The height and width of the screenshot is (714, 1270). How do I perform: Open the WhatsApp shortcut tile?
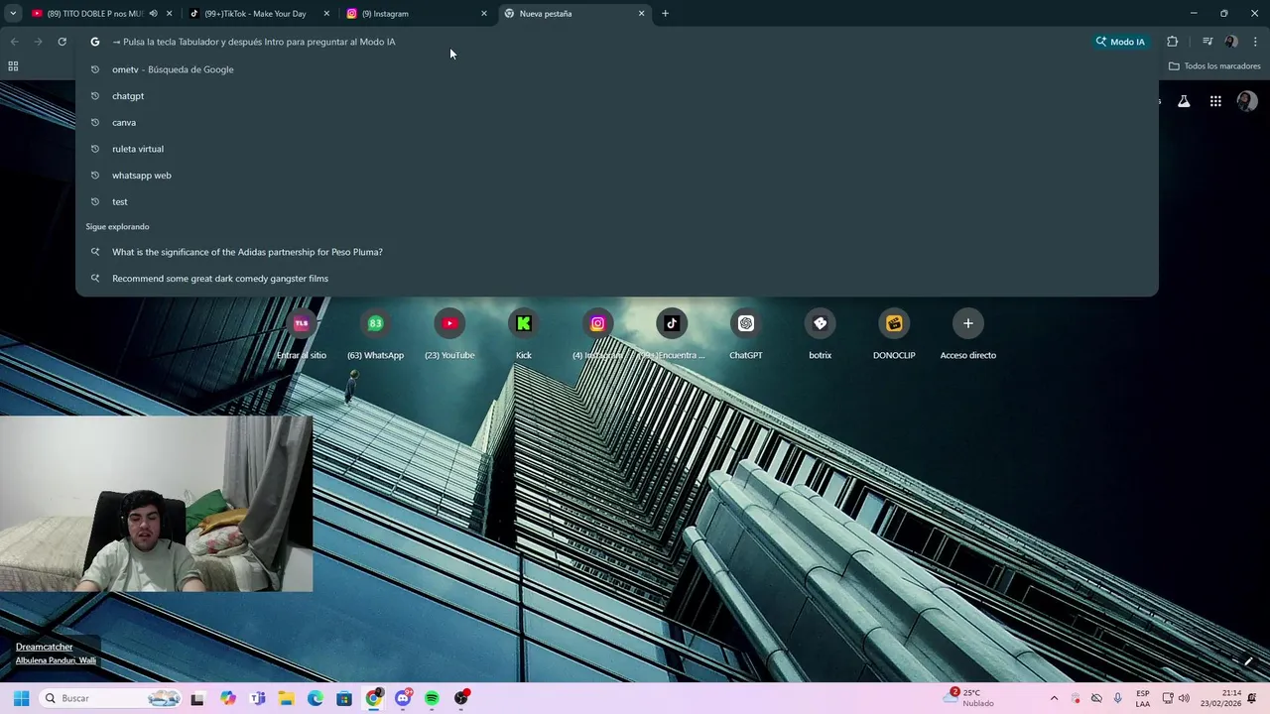375,334
